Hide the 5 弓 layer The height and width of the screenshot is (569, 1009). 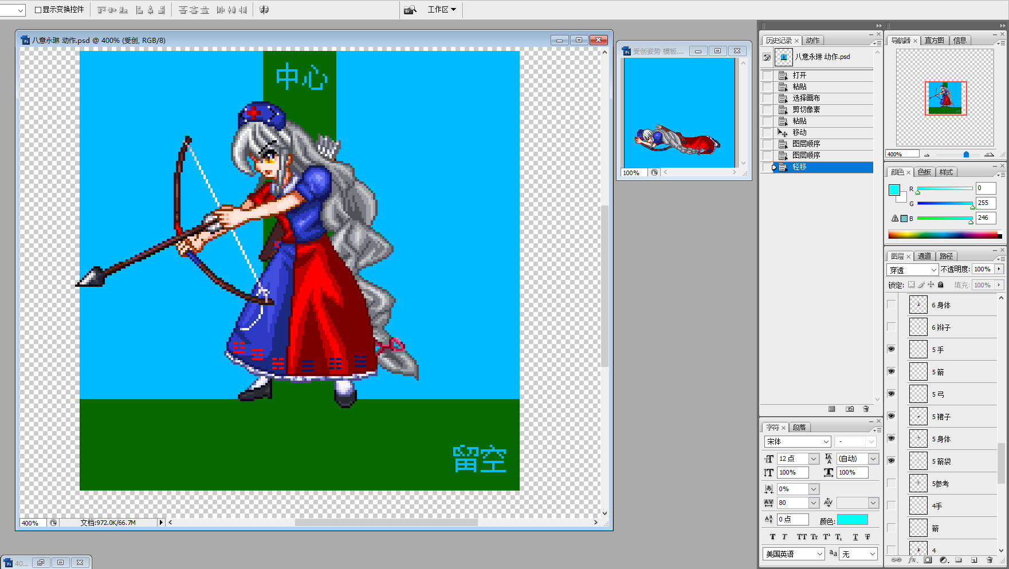pyautogui.click(x=892, y=394)
